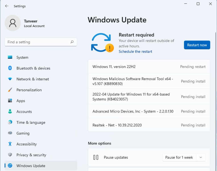The width and height of the screenshot is (217, 171).
Task: Open Accounts settings
Action: [x=41, y=111]
